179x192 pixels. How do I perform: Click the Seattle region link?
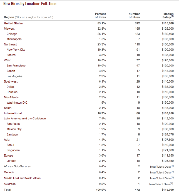coord(11,71)
